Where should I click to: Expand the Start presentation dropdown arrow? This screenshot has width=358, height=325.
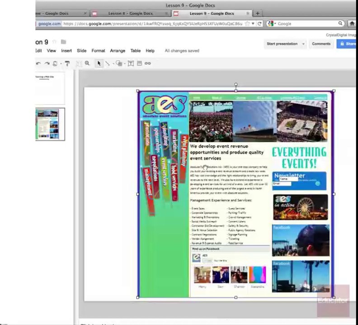click(x=303, y=44)
